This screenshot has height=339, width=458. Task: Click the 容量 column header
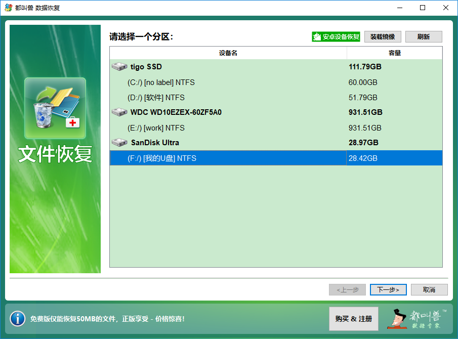pos(395,53)
